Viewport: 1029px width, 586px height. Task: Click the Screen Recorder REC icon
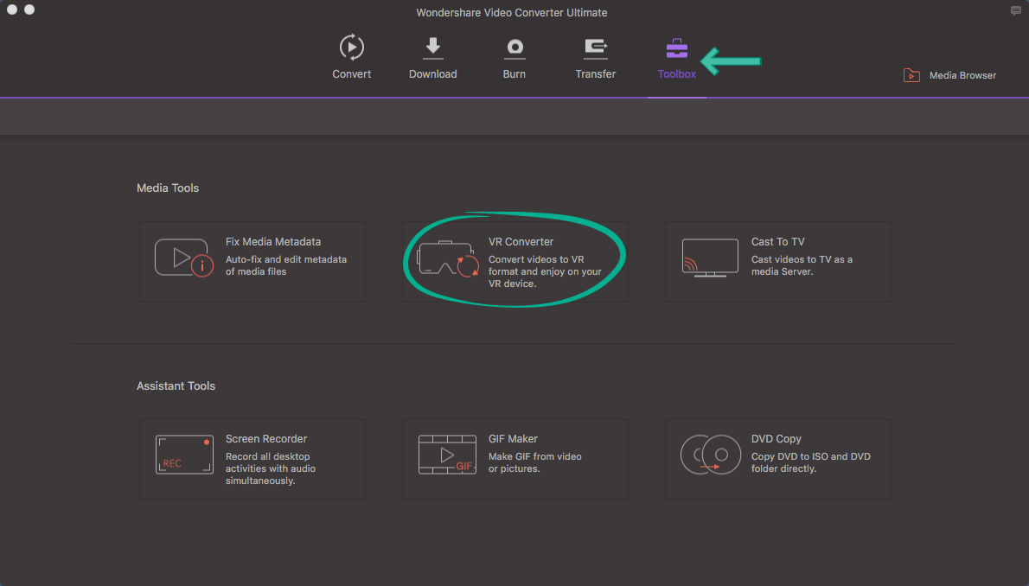click(x=184, y=454)
